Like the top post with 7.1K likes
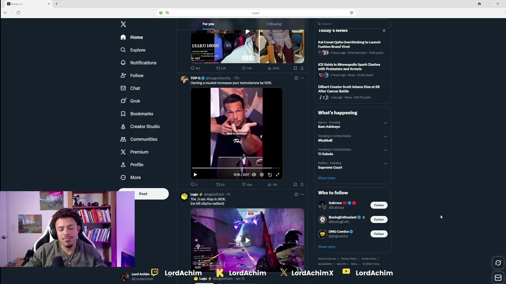The height and width of the screenshot is (284, 506). [x=247, y=68]
